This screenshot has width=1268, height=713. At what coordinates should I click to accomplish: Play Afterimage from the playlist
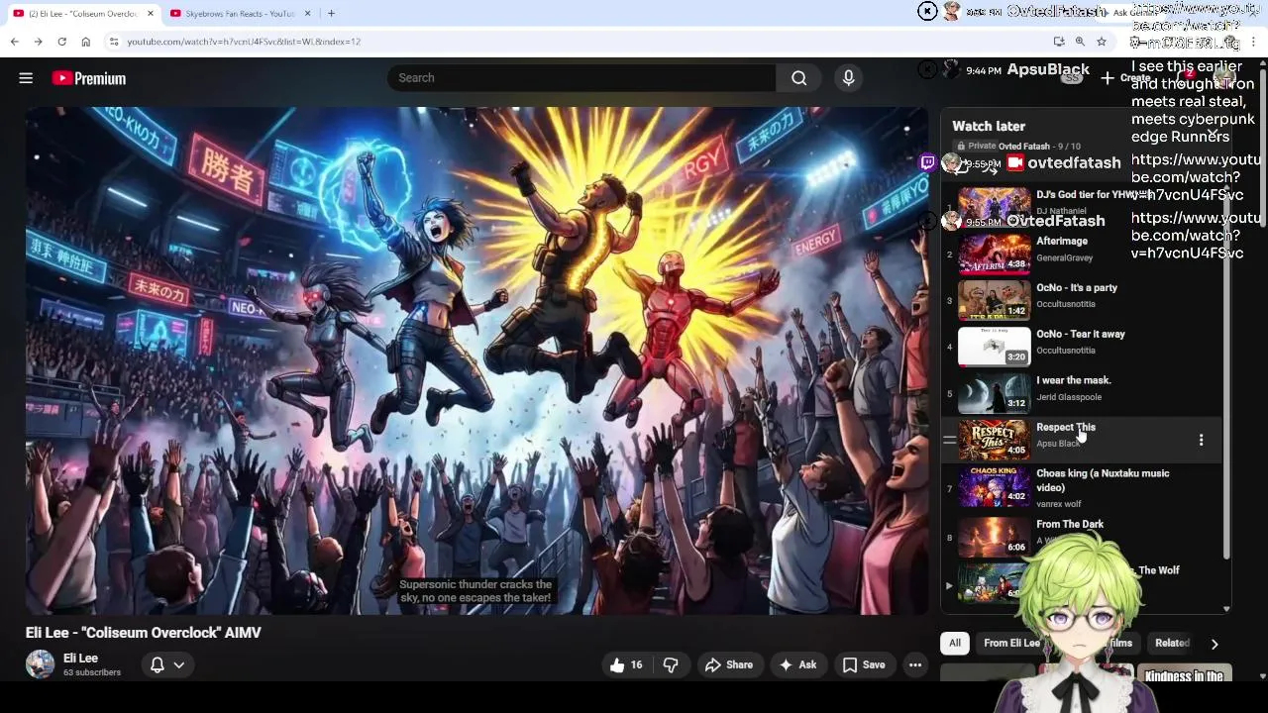pyautogui.click(x=994, y=254)
